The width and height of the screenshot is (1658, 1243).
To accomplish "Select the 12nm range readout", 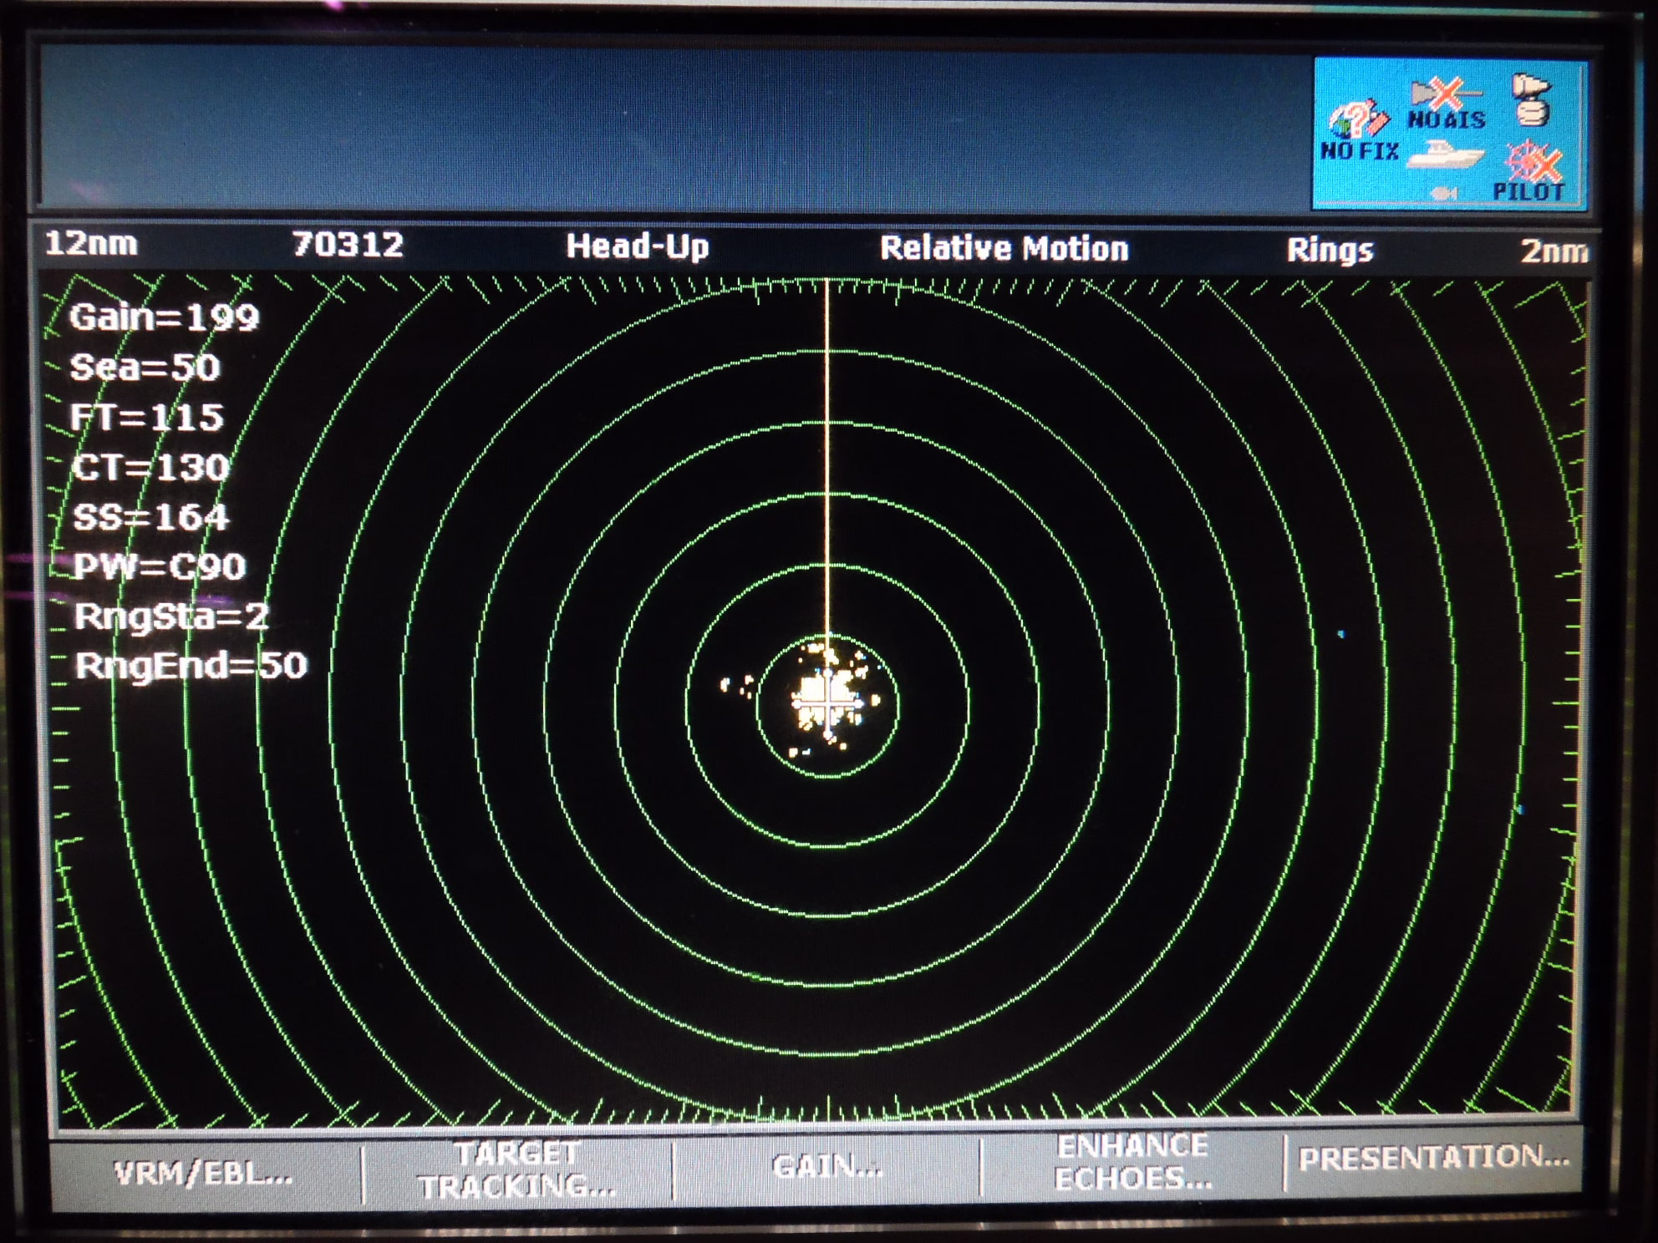I will point(91,243).
